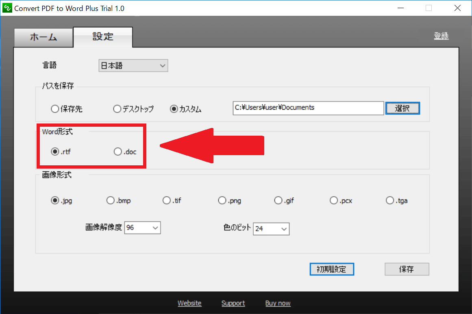Choose デスクトップ as the save path
This screenshot has width=472, height=314.
click(117, 108)
